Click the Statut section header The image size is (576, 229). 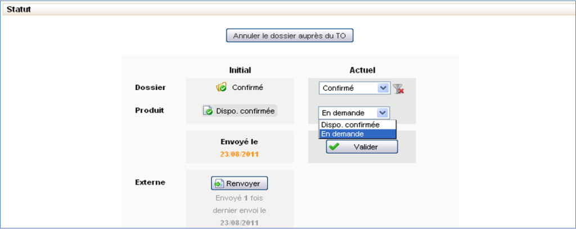point(19,10)
